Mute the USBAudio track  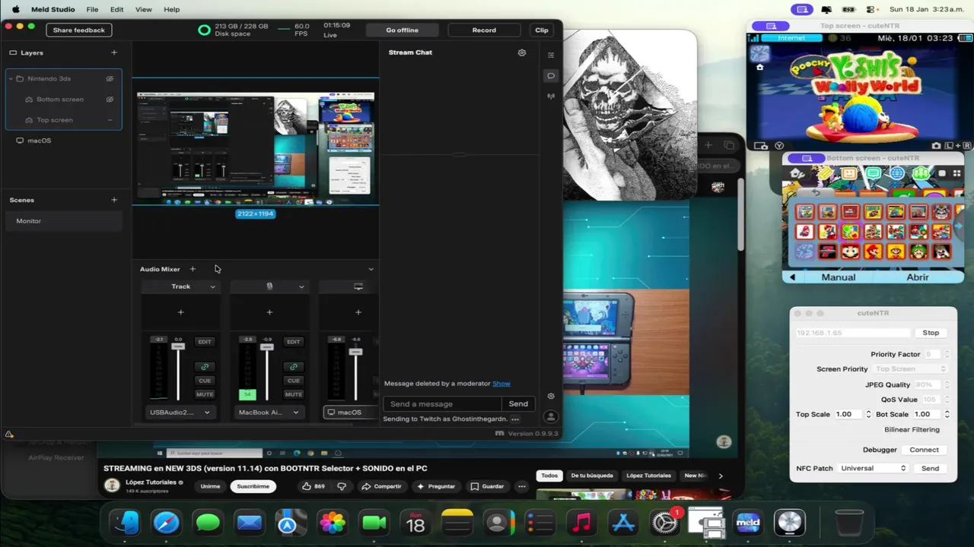click(205, 394)
